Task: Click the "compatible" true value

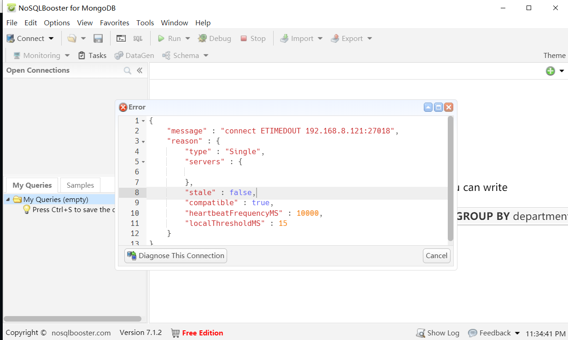Action: (261, 202)
